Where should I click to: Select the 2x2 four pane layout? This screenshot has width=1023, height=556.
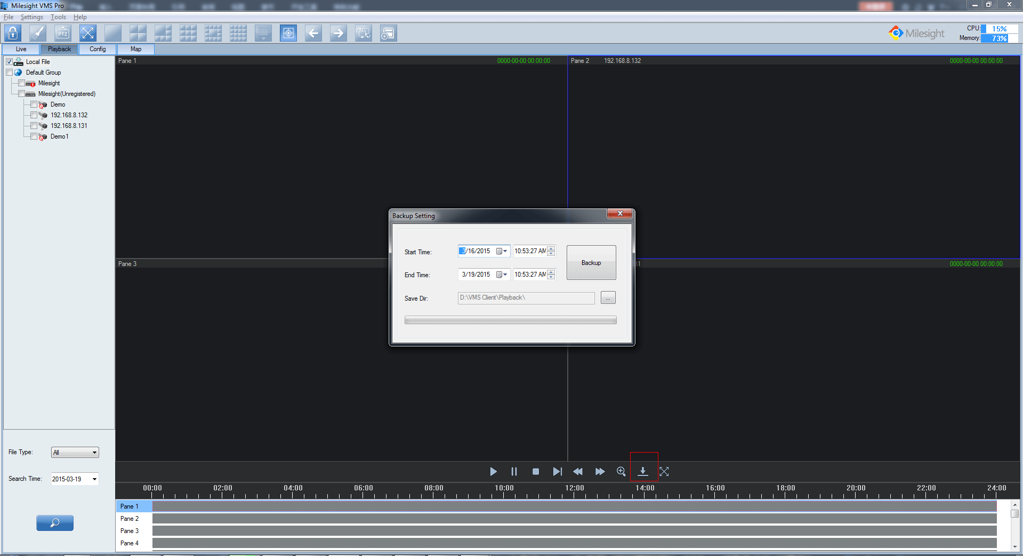click(138, 33)
